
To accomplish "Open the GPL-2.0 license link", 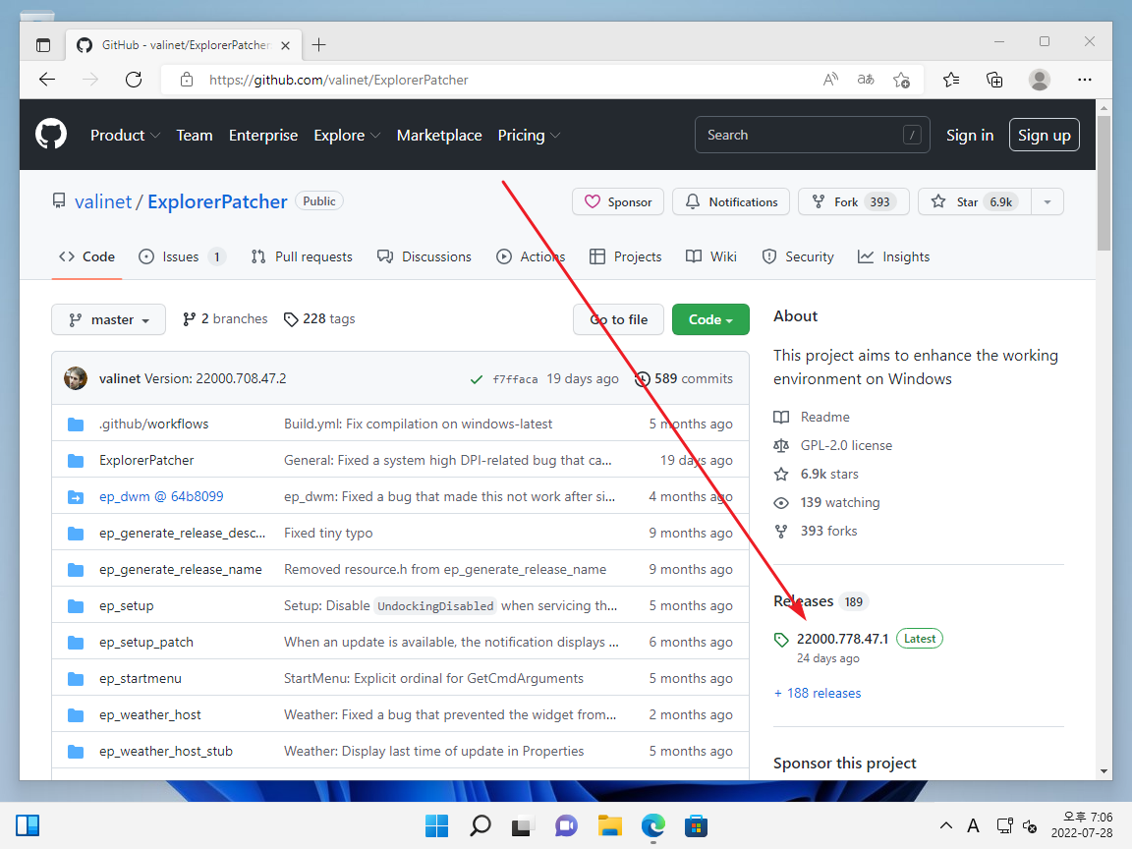I will [846, 445].
